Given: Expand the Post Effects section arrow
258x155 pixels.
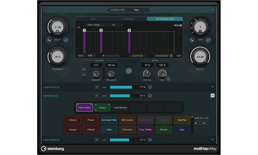Looking at the screenshot, I should pyautogui.click(x=213, y=140).
